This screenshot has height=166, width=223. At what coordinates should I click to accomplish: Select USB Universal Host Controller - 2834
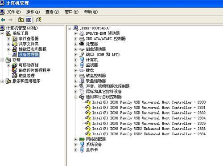[149, 118]
